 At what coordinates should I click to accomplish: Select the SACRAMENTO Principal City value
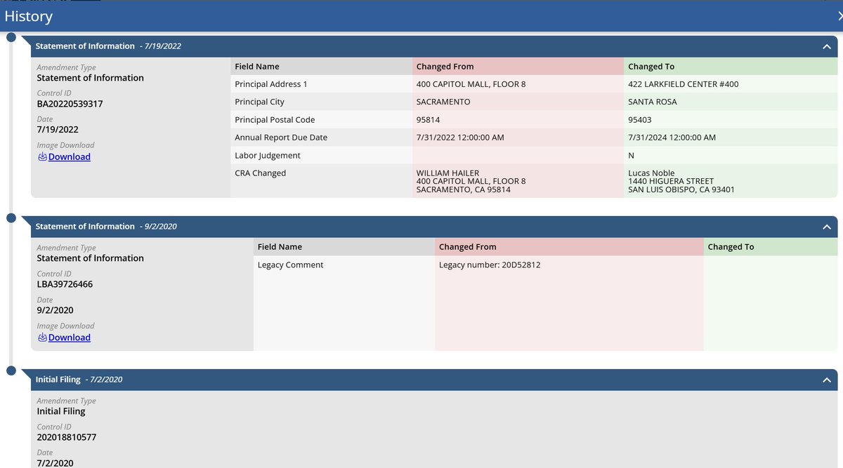click(443, 102)
